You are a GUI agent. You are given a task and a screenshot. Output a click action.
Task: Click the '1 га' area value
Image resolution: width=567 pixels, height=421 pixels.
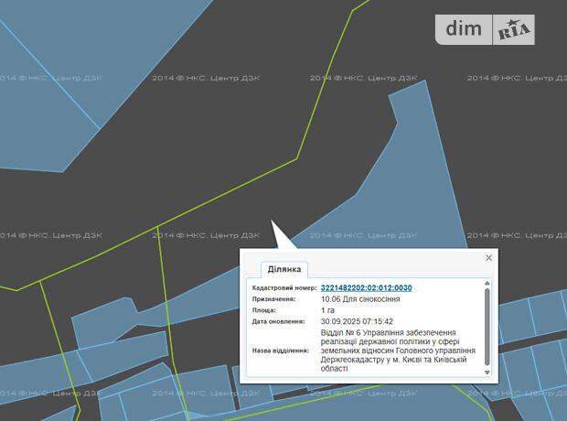pos(329,310)
